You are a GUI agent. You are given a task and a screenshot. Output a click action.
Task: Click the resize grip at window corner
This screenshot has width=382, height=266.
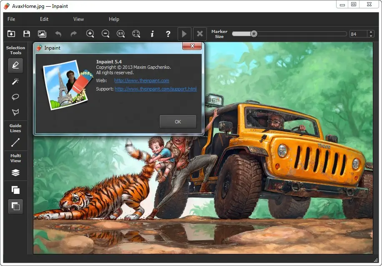375,260
